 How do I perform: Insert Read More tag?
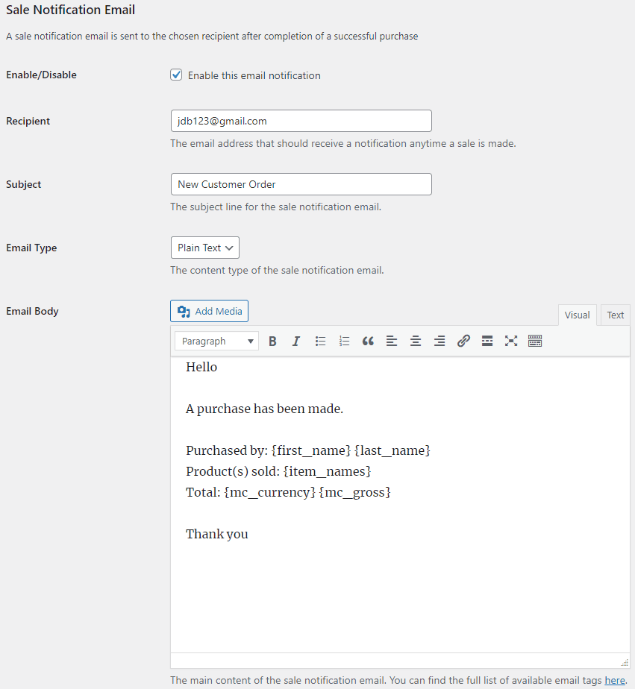point(487,341)
